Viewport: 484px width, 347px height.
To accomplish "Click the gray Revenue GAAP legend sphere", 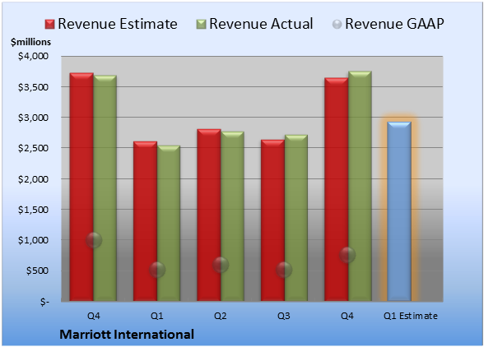I will (337, 25).
